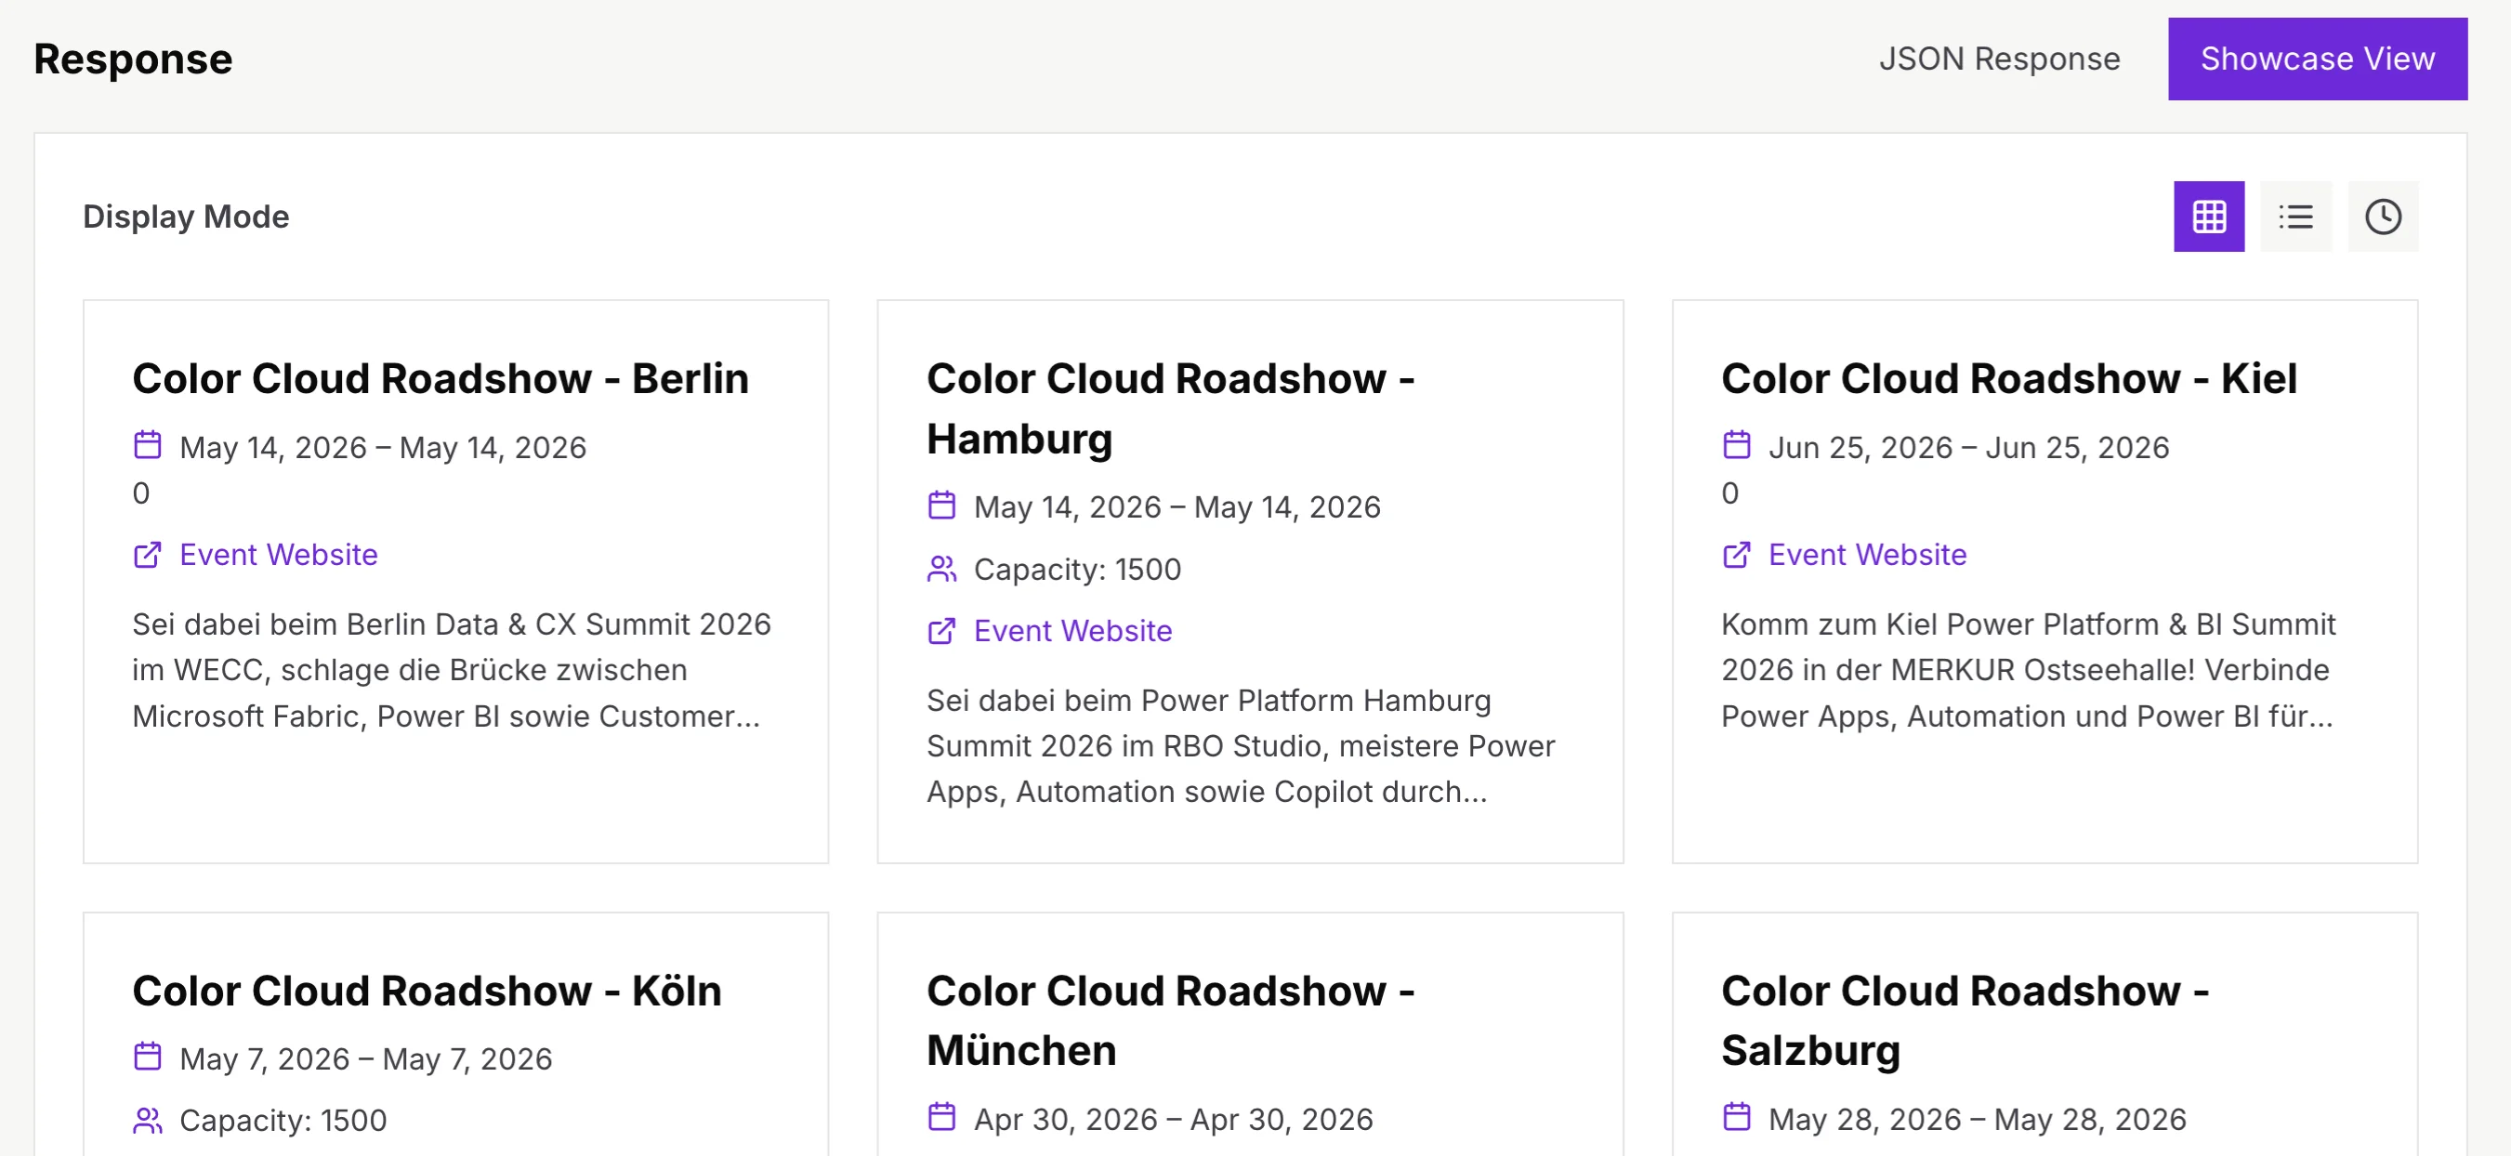Click external link icon in Hamburg card
2511x1156 pixels.
[x=941, y=631]
